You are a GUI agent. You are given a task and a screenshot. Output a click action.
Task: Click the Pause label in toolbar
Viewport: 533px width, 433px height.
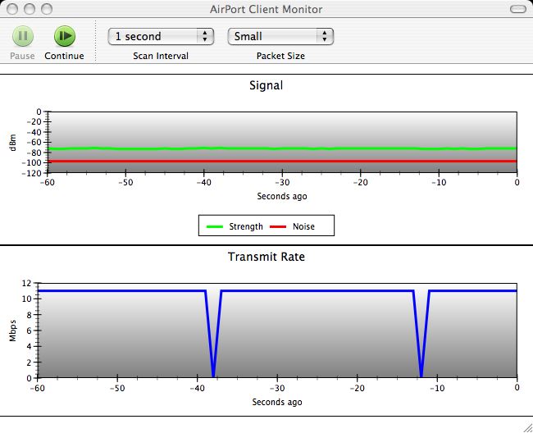click(x=22, y=56)
